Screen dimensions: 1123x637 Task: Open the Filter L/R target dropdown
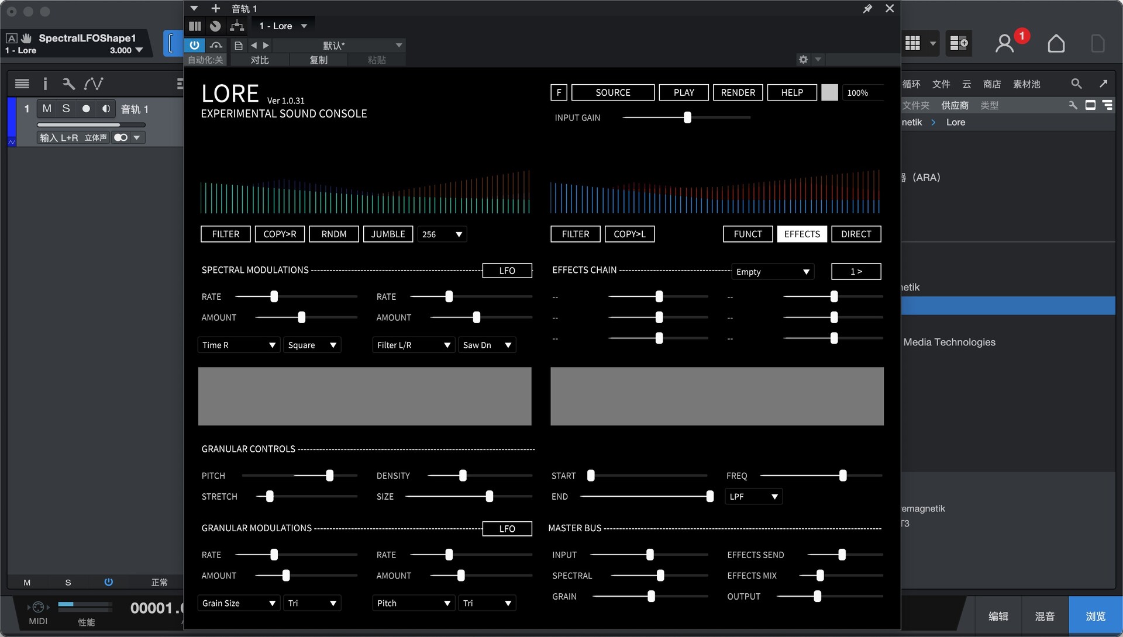pyautogui.click(x=414, y=345)
